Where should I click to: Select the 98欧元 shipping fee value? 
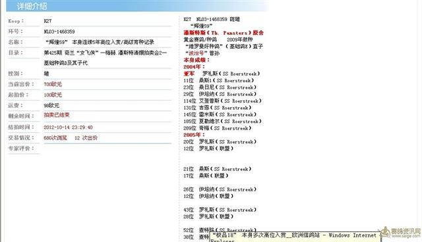click(51, 105)
